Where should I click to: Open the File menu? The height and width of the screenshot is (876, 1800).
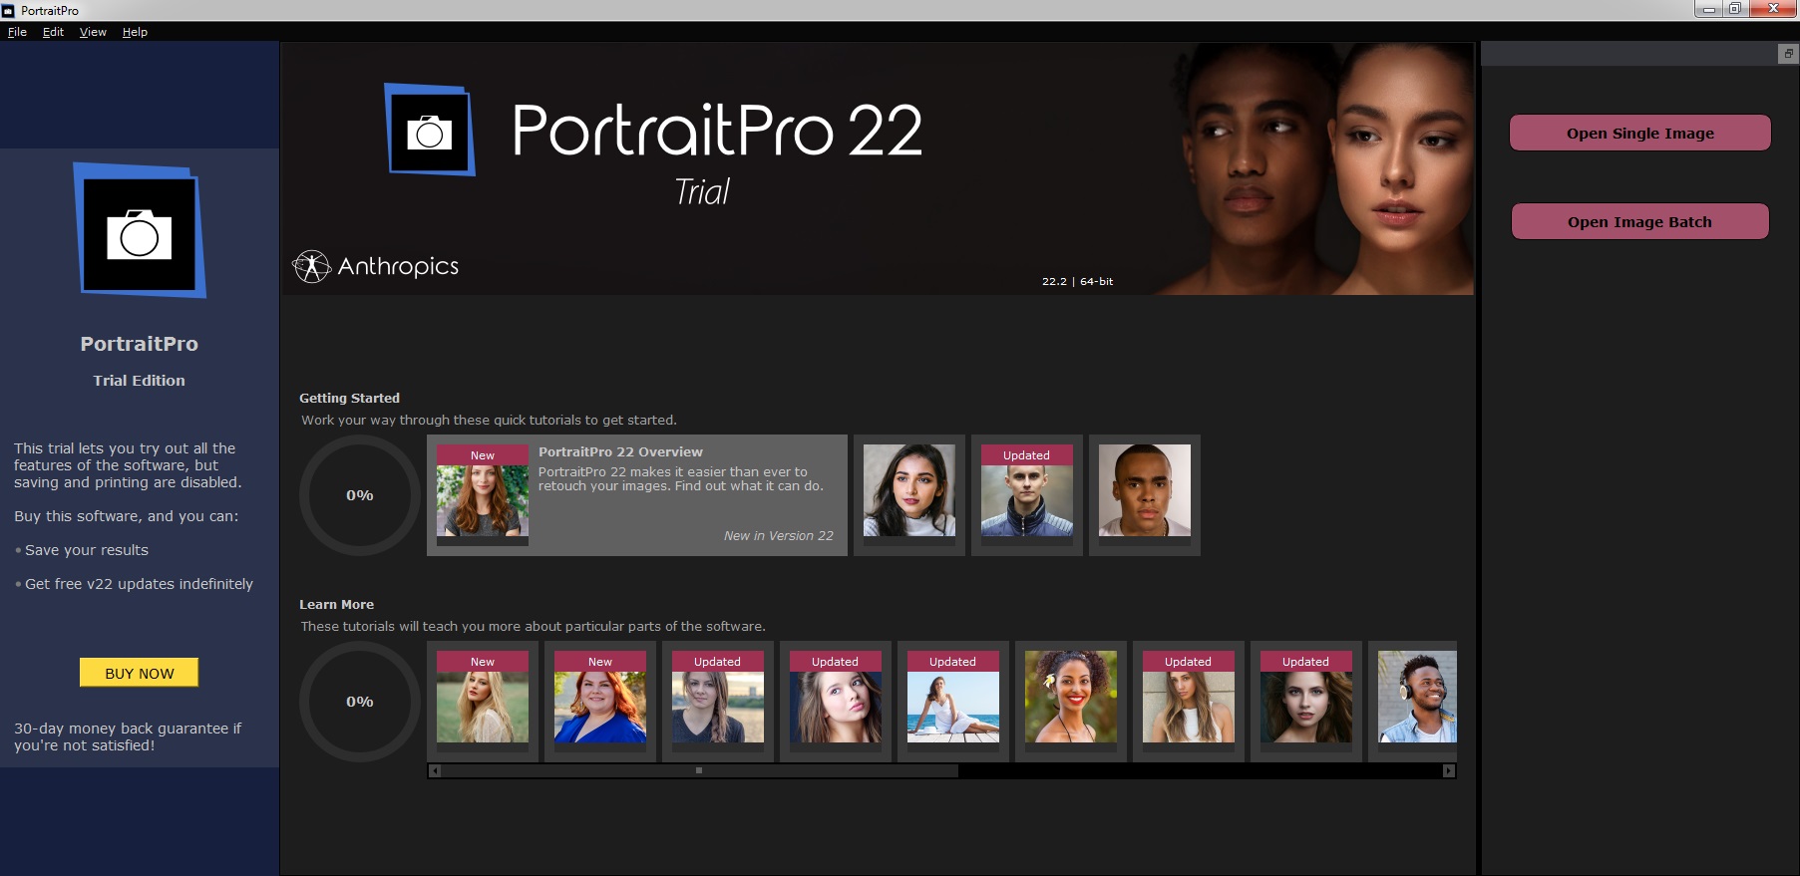(17, 32)
